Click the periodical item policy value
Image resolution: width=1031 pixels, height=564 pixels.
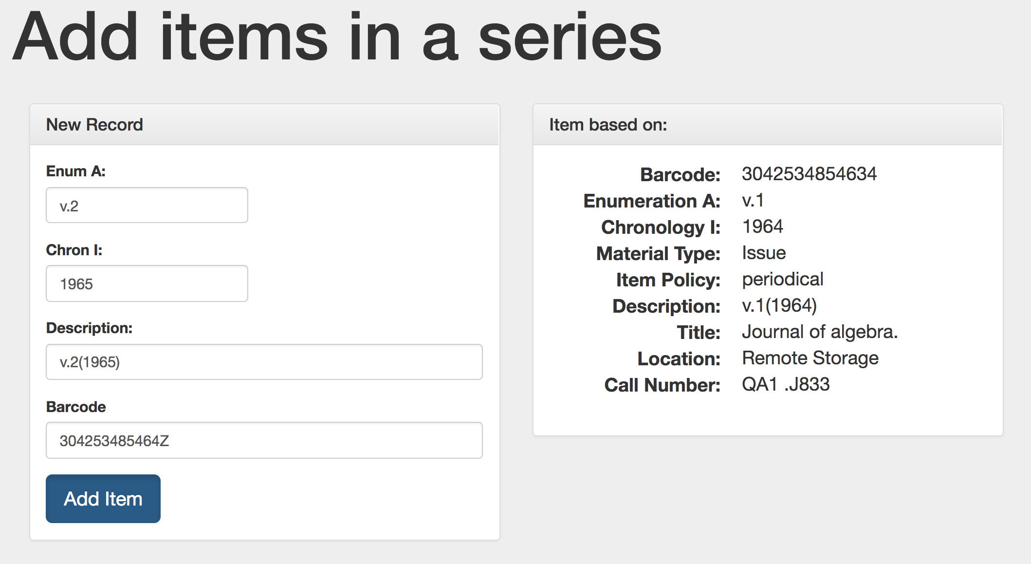pos(782,279)
